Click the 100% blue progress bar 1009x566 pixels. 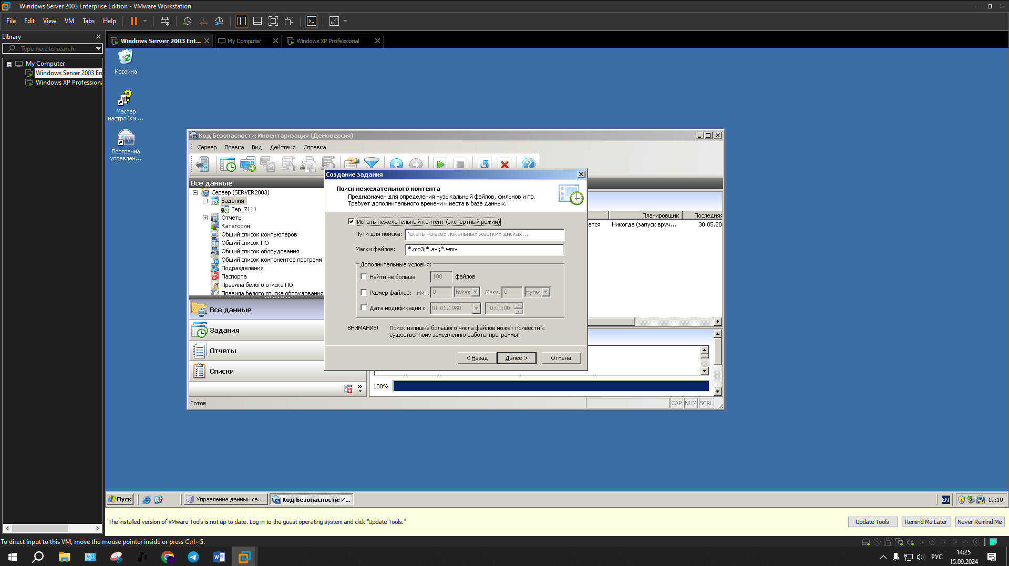click(551, 386)
